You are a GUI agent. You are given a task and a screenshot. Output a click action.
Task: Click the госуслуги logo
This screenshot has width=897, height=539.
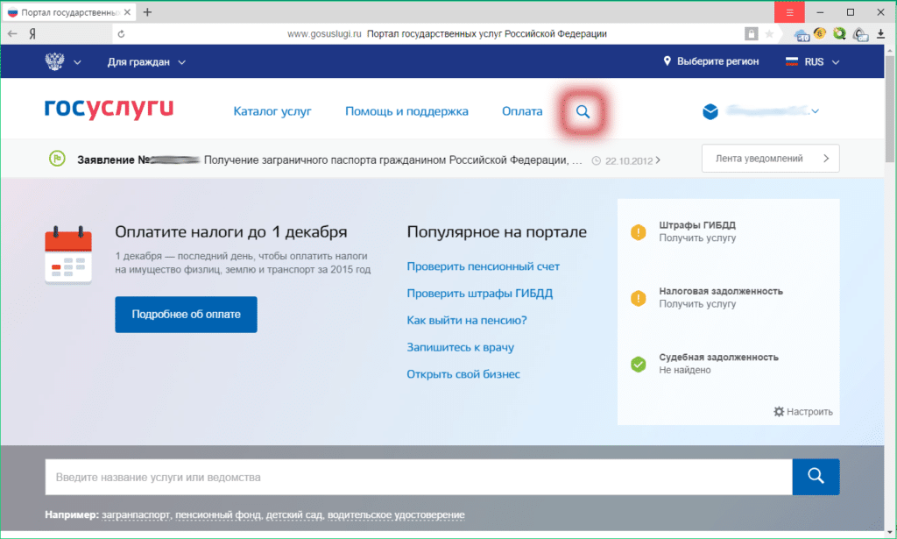(109, 108)
